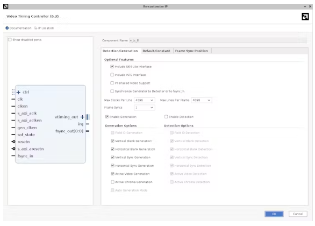Viewport: 315px width, 226px height.
Task: Enable the Enable Detection checkbox
Action: click(166, 117)
